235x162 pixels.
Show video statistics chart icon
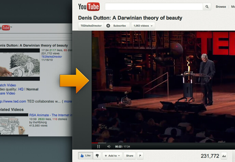click(x=224, y=156)
